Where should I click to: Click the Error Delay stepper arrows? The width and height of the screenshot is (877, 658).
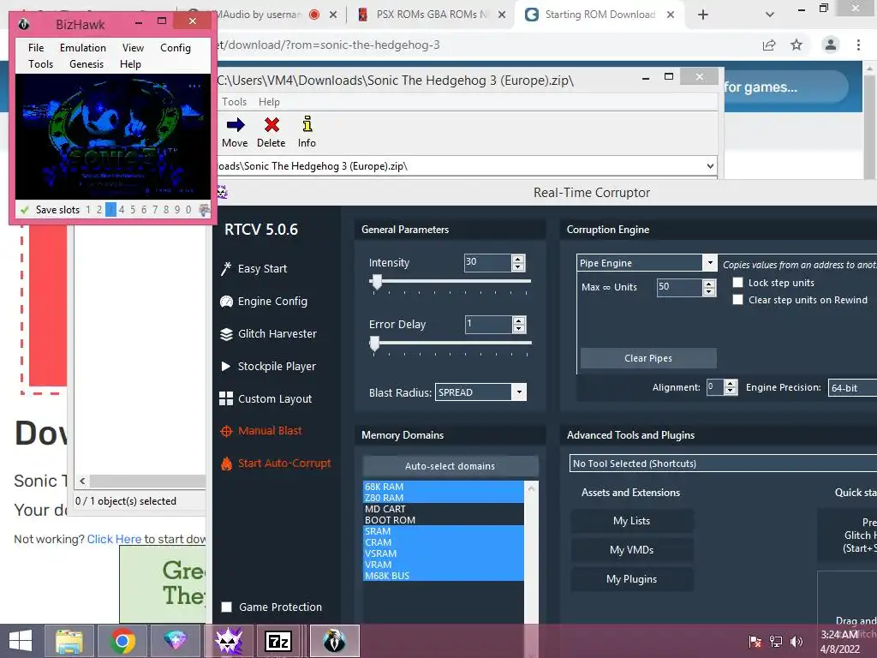click(519, 325)
